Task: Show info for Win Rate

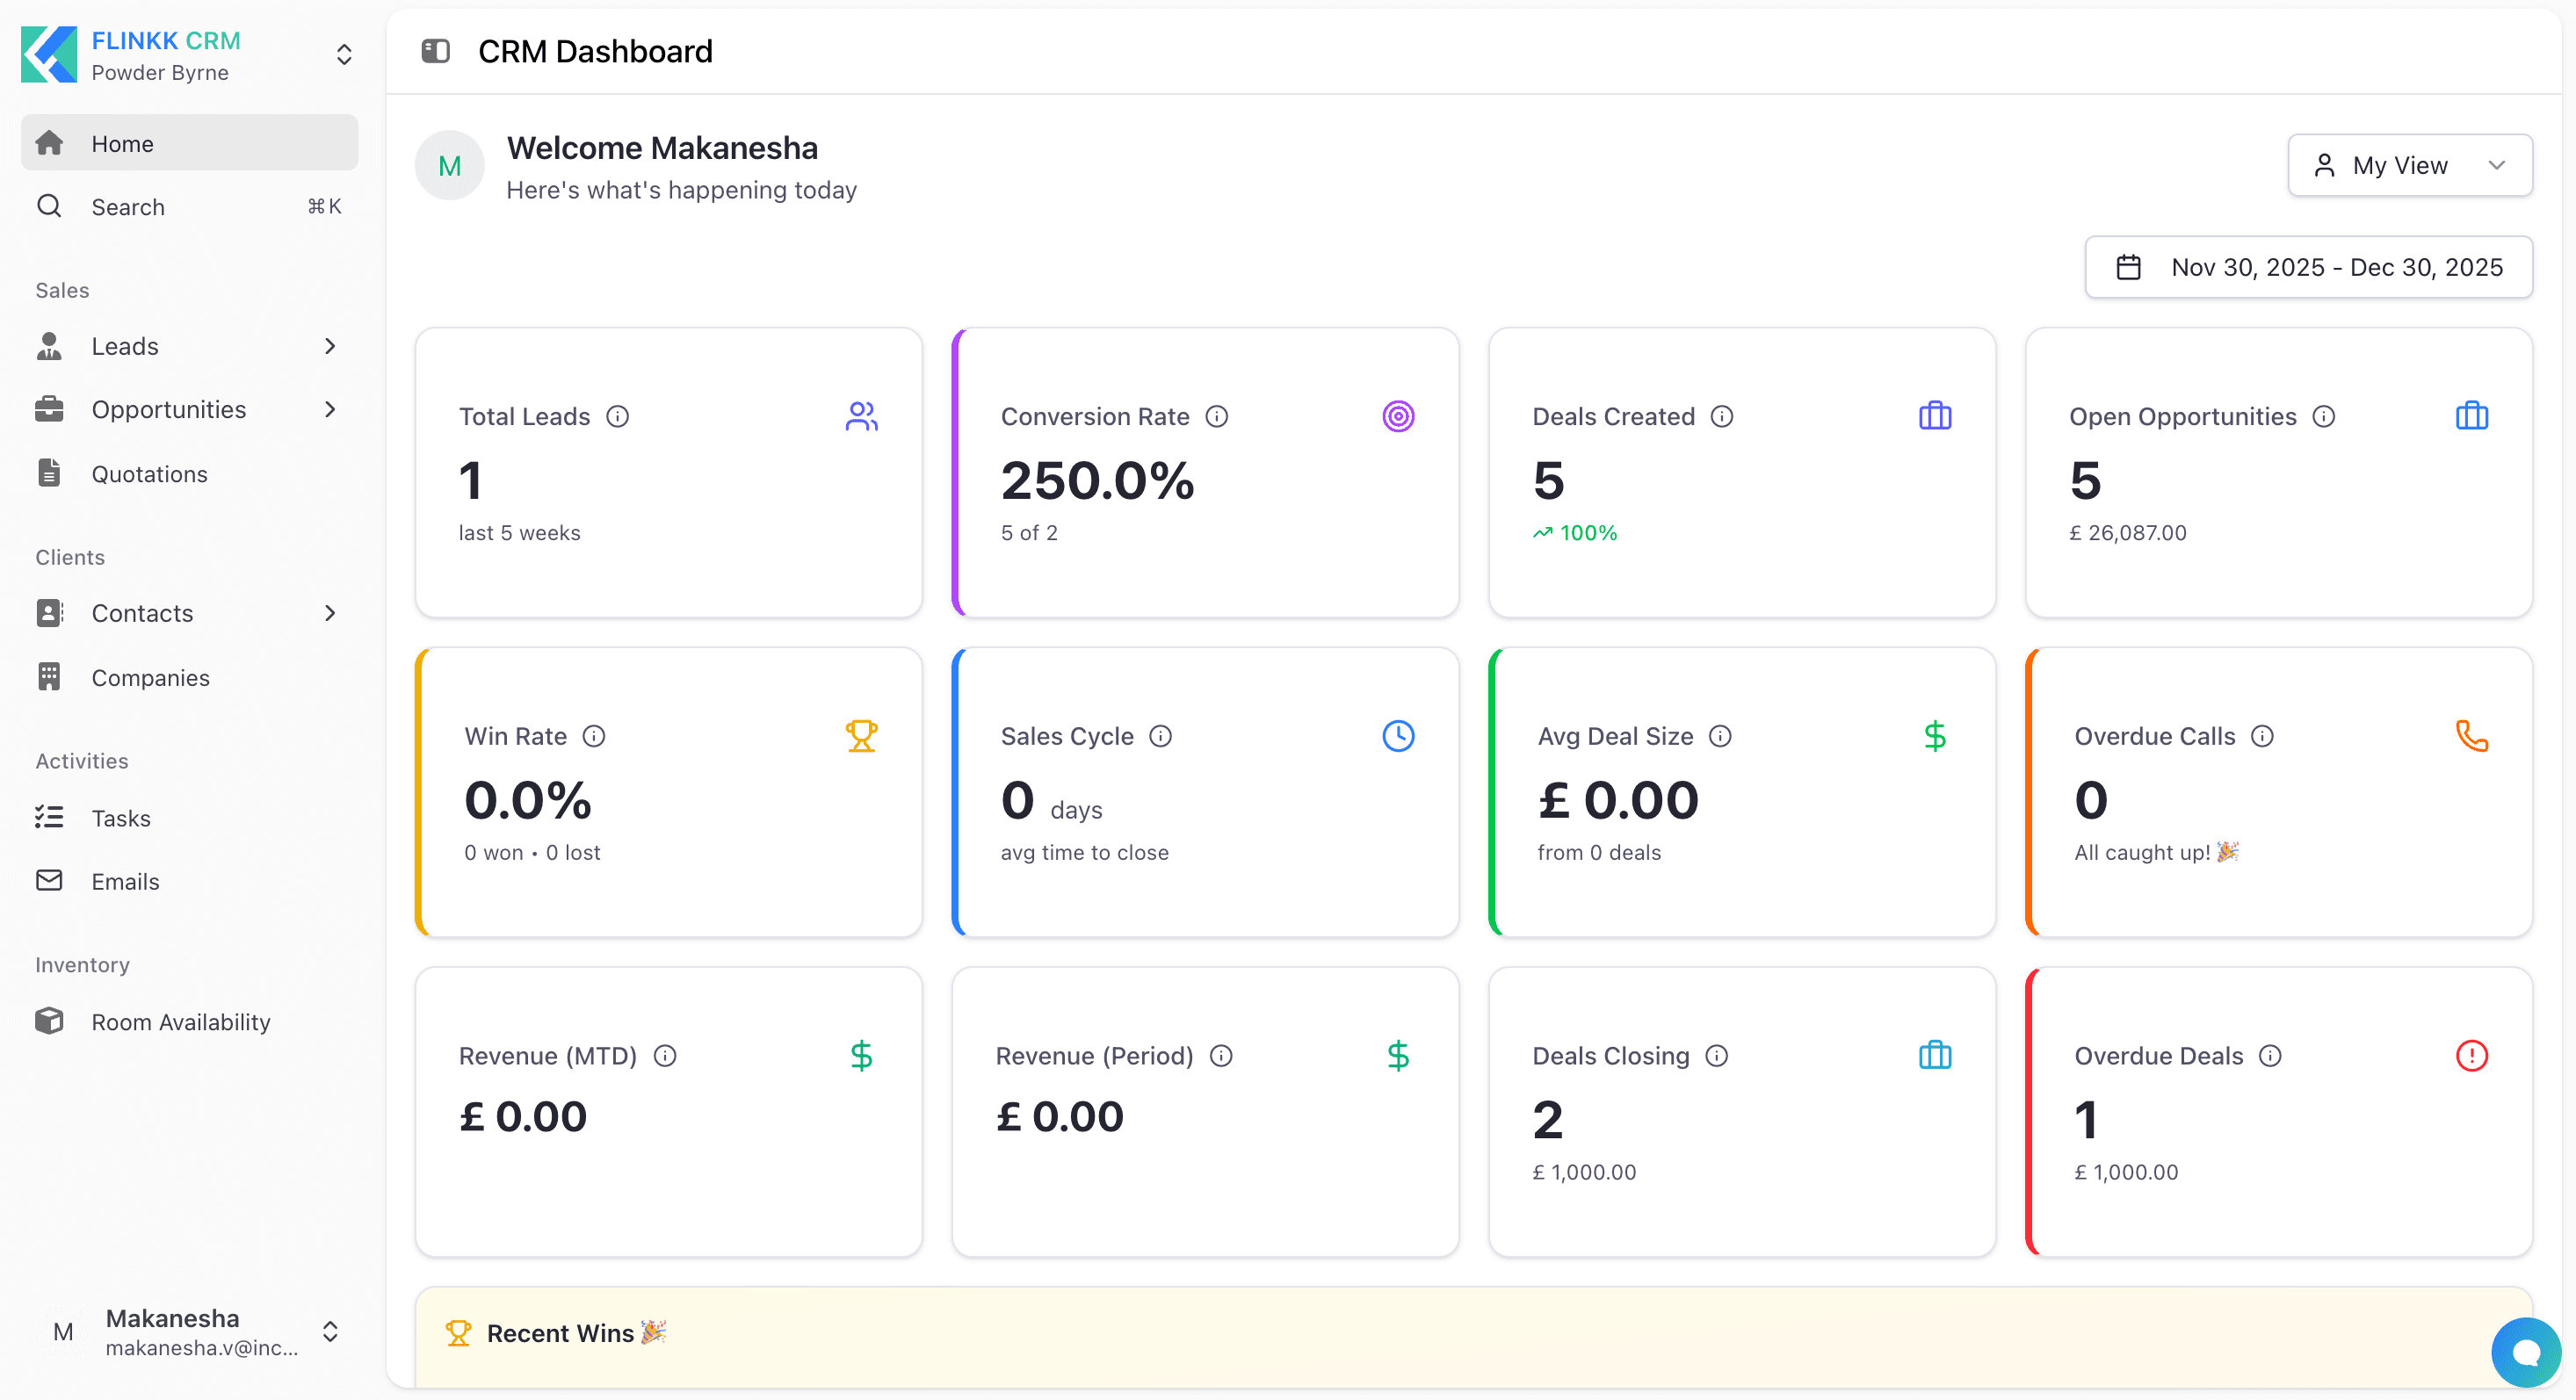Action: point(594,736)
